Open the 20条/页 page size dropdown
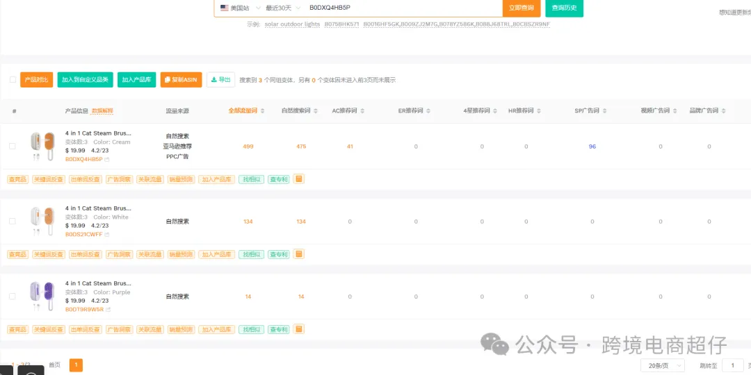 point(663,366)
